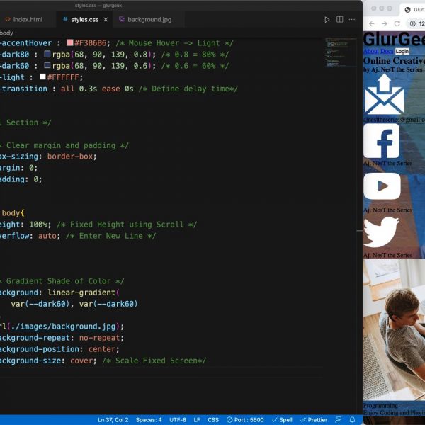This screenshot has width=425, height=425.
Task: Click the email envelope icon on webpage
Action: click(383, 94)
